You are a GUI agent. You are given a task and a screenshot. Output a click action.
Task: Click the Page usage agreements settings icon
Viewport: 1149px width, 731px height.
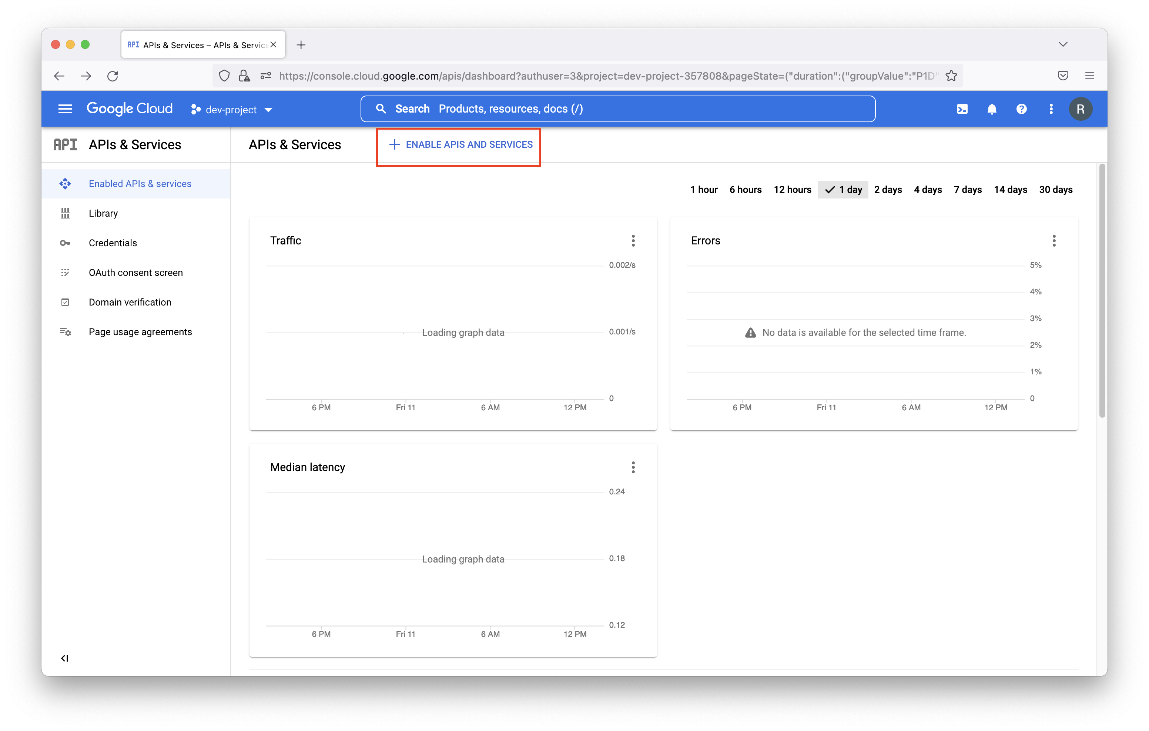tap(66, 332)
